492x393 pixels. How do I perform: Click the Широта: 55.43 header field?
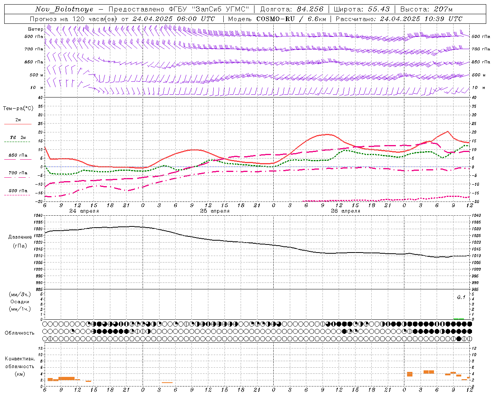tap(362, 9)
